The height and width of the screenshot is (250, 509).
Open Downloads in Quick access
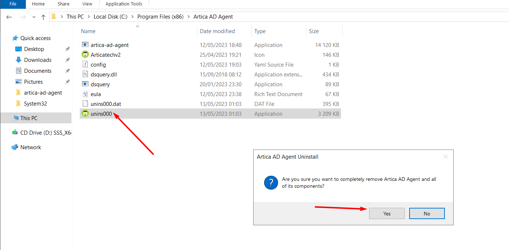click(38, 60)
